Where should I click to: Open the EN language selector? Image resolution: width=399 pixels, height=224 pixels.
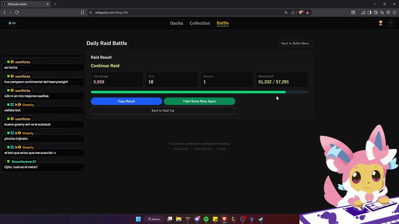point(12,23)
